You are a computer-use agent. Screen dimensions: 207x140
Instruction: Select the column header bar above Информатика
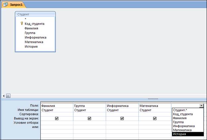click(x=122, y=103)
